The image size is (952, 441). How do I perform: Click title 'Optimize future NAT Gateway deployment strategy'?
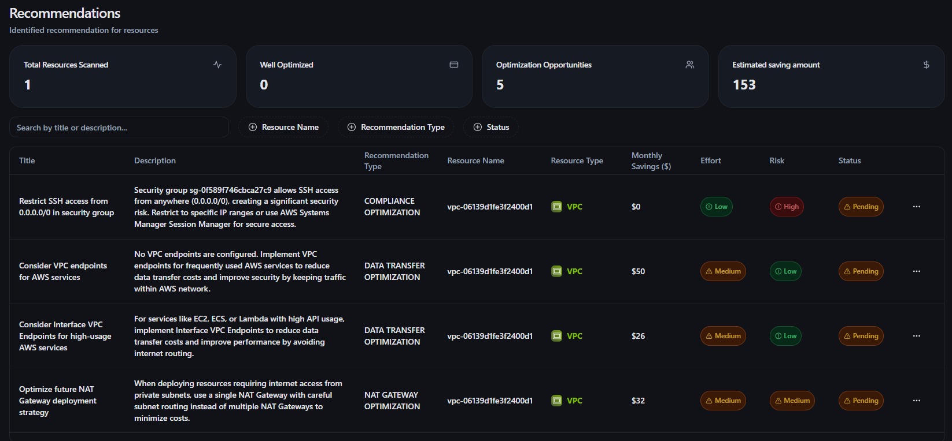[58, 401]
